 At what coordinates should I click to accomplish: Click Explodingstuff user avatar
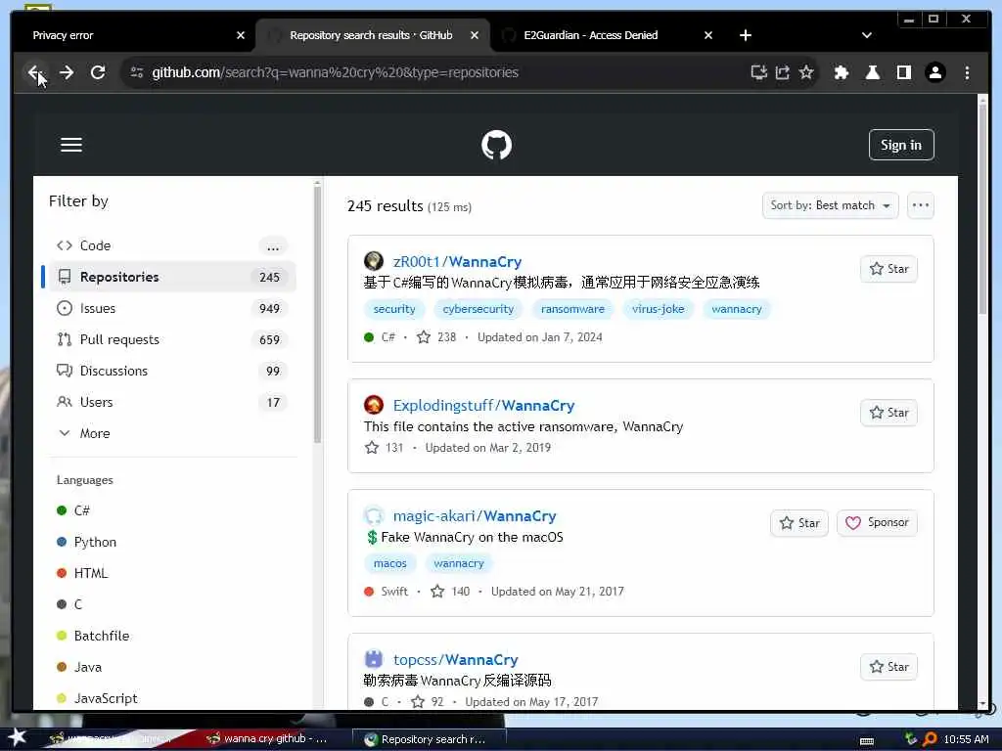[x=373, y=405]
